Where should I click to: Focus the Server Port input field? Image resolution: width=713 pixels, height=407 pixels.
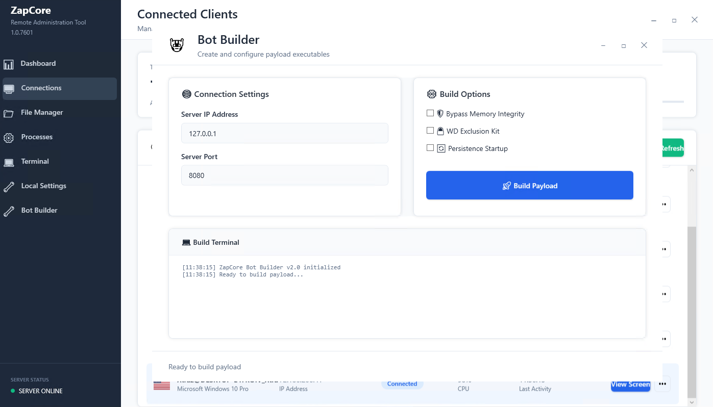click(x=285, y=175)
